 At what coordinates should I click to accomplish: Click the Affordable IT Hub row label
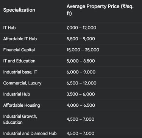coord(20,39)
